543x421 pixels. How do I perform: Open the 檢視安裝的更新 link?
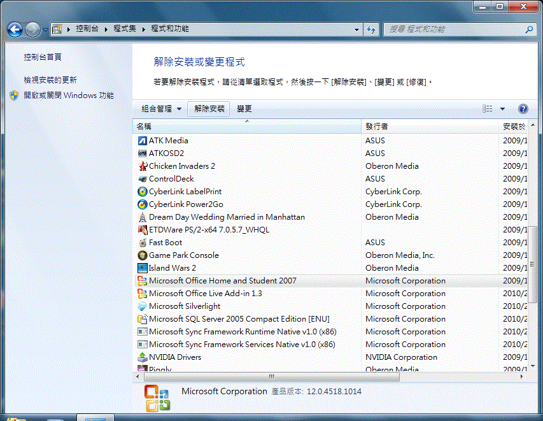pyautogui.click(x=50, y=80)
